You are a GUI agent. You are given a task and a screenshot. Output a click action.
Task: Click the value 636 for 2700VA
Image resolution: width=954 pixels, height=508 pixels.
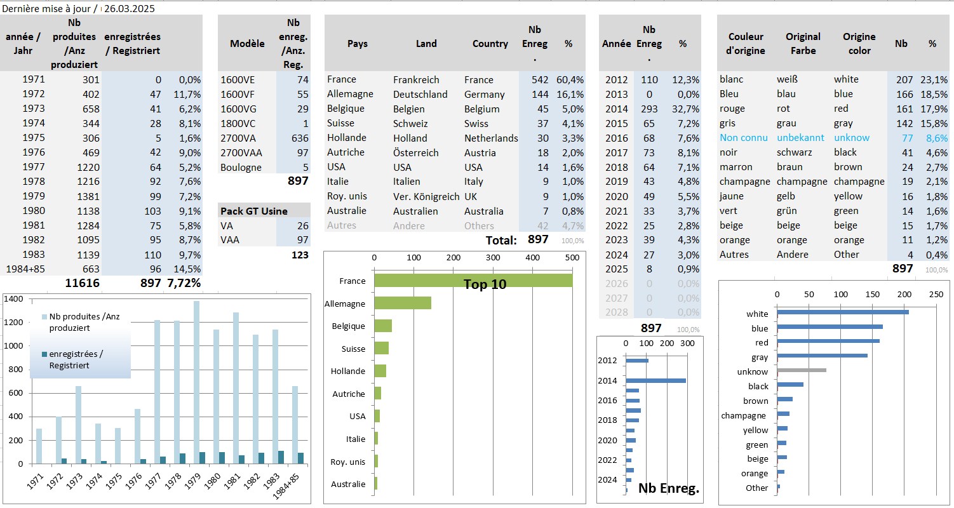[x=300, y=138]
